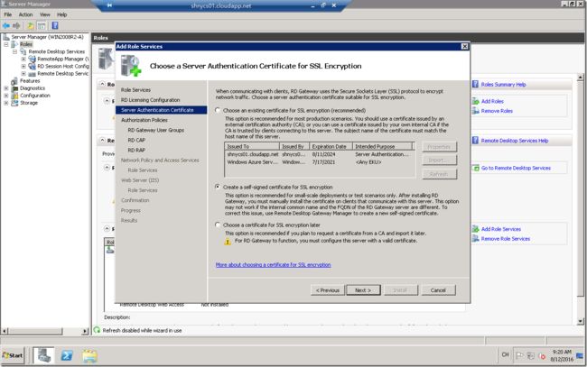The image size is (587, 367).
Task: Select Choose a certificate for SSL later
Action: click(x=218, y=225)
